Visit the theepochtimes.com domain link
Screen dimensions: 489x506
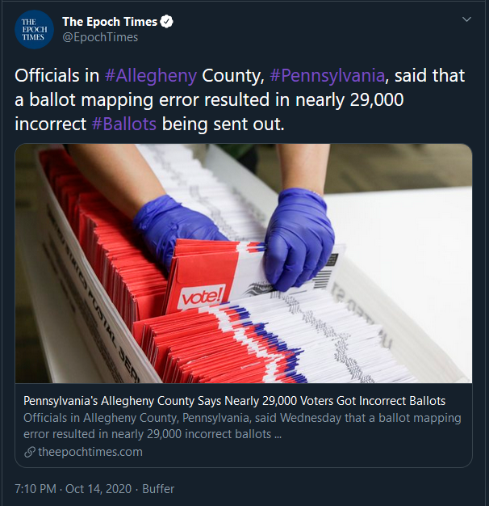90,452
